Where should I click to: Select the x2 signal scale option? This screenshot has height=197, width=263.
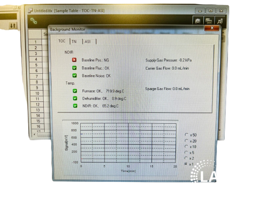[x=186, y=158]
